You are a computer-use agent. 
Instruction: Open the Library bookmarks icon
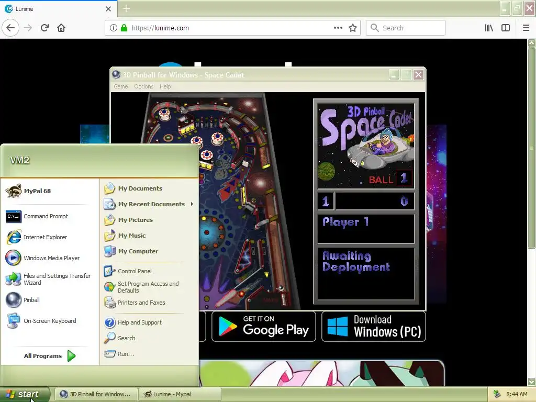pos(489,28)
